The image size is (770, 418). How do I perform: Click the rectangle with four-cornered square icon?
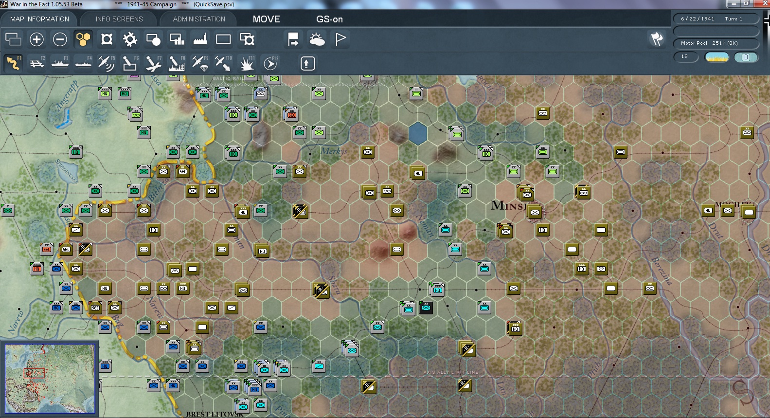[247, 39]
